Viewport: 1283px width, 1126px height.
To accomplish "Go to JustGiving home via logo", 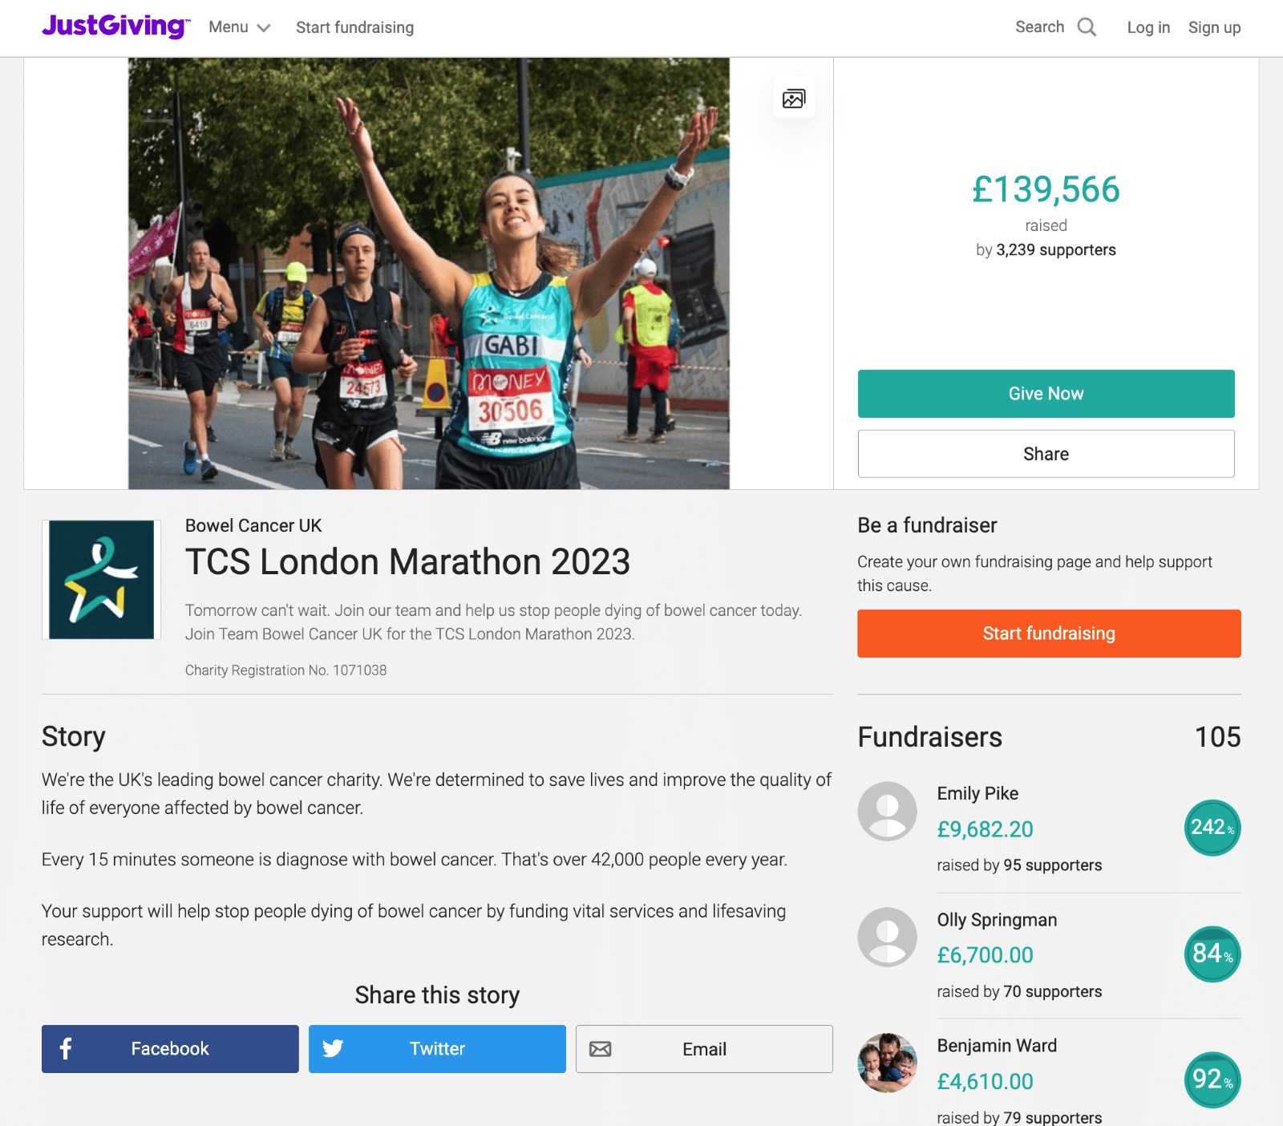I will click(115, 26).
